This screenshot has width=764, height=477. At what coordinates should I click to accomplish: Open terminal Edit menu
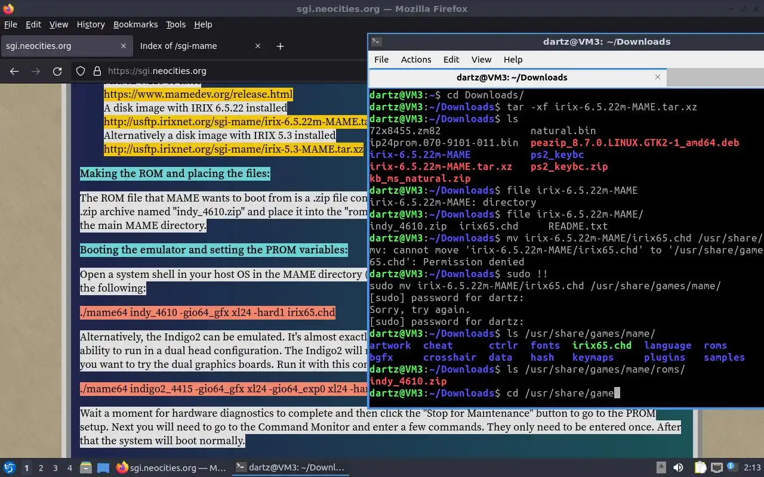(x=451, y=60)
